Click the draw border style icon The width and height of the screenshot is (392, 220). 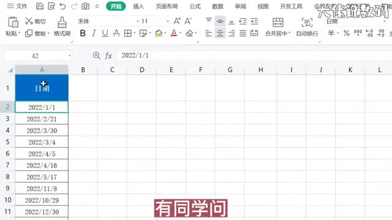coord(143,33)
